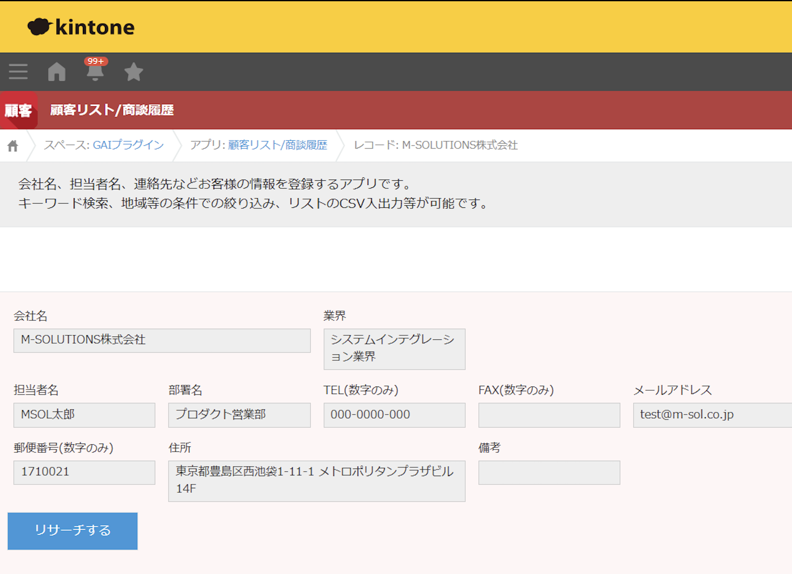This screenshot has height=574, width=792.
Task: Click the empty 備考 field
Action: click(549, 472)
